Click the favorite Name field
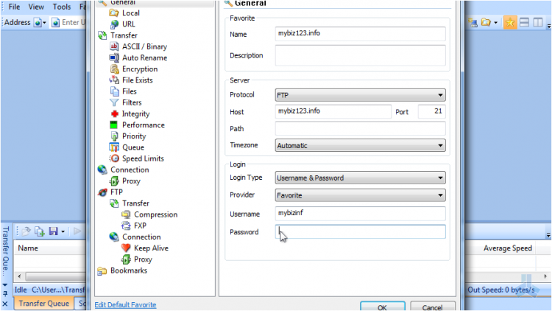 click(360, 34)
